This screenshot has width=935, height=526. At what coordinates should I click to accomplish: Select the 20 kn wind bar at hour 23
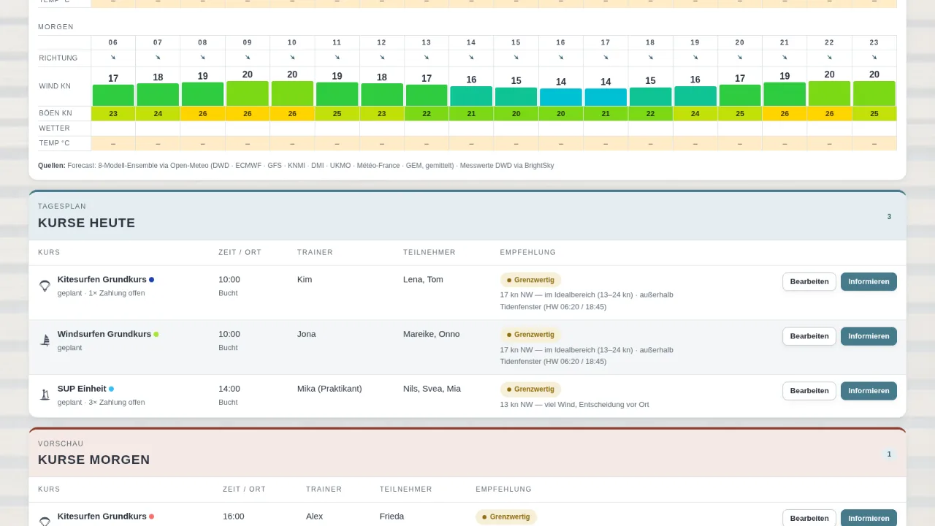[x=874, y=94]
